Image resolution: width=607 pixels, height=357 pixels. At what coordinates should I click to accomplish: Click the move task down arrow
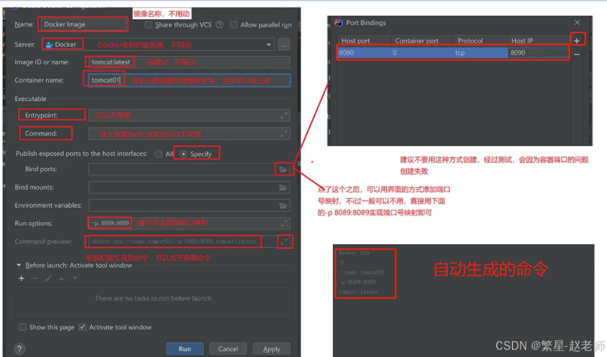tap(75, 278)
